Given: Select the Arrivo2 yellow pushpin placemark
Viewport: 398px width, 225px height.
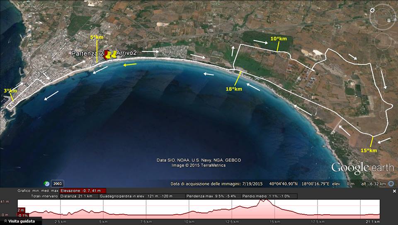Looking at the screenshot, I should point(114,54).
